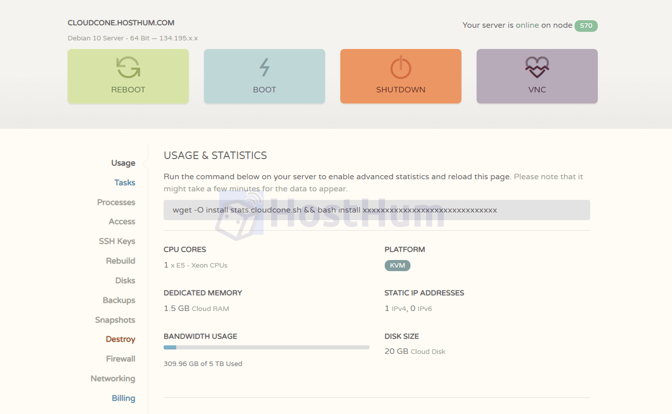Click '1 IPv4, 0 IPv6' value
Image resolution: width=672 pixels, height=414 pixels.
pos(408,308)
